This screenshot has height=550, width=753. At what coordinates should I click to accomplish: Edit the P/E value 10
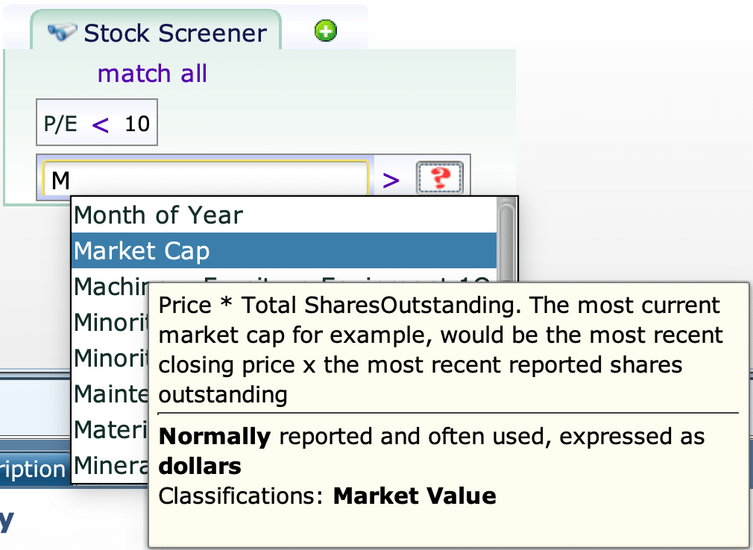[137, 124]
